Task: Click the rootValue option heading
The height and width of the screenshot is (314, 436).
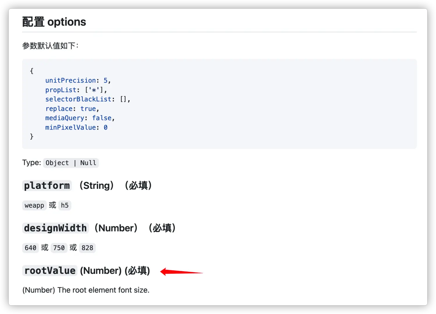Action: (50, 271)
